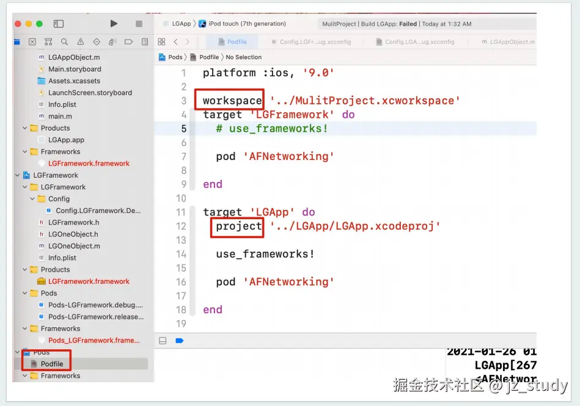Open LGOneObject.h header
The height and width of the screenshot is (406, 580).
coord(73,234)
